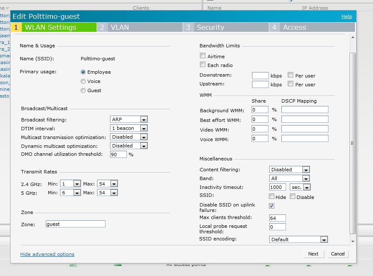Click the IP Address column header behind dialog
This screenshot has height=276, width=373.
click(x=315, y=8)
